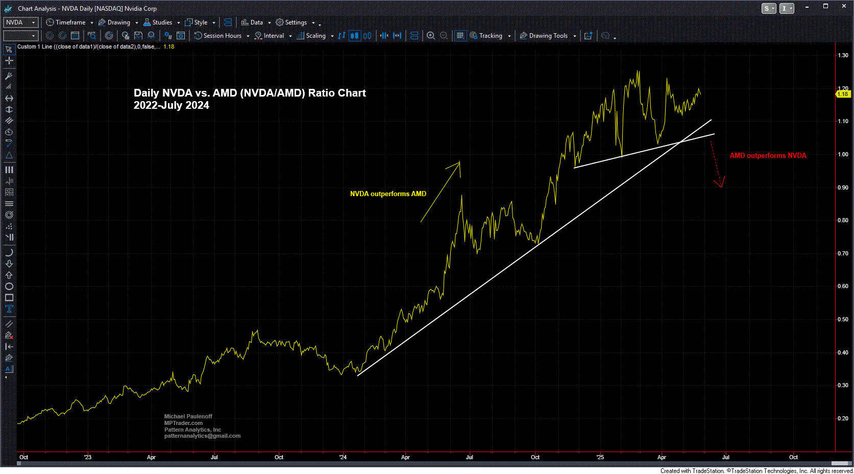The image size is (854, 474).
Task: Click the Session Hours button
Action: click(x=218, y=36)
